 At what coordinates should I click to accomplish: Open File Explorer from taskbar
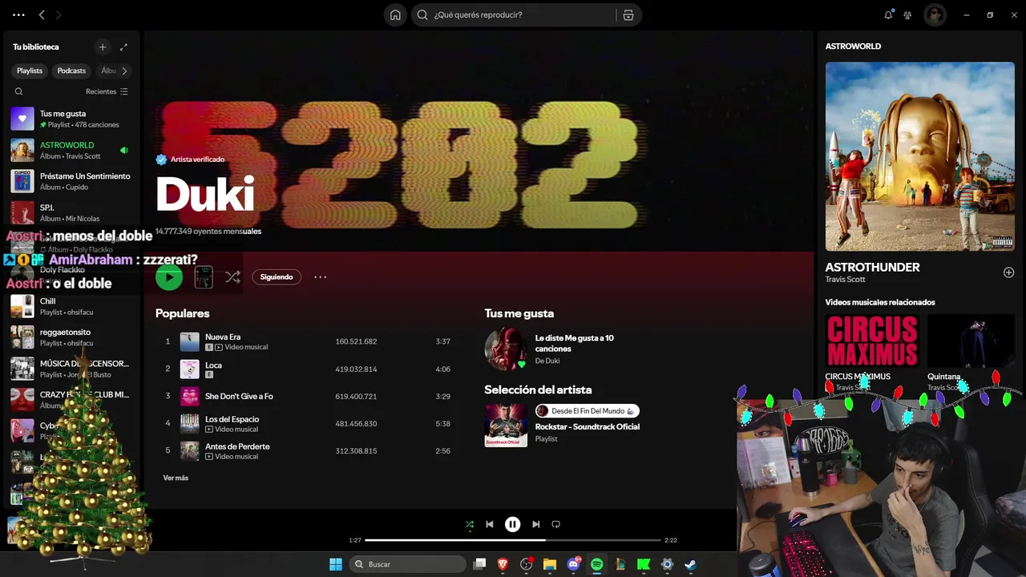point(549,564)
